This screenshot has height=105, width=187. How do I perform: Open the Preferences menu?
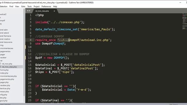(x=46, y=6)
